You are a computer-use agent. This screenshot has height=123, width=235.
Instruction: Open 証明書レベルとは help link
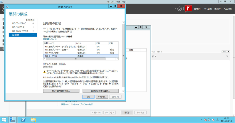point(50,39)
